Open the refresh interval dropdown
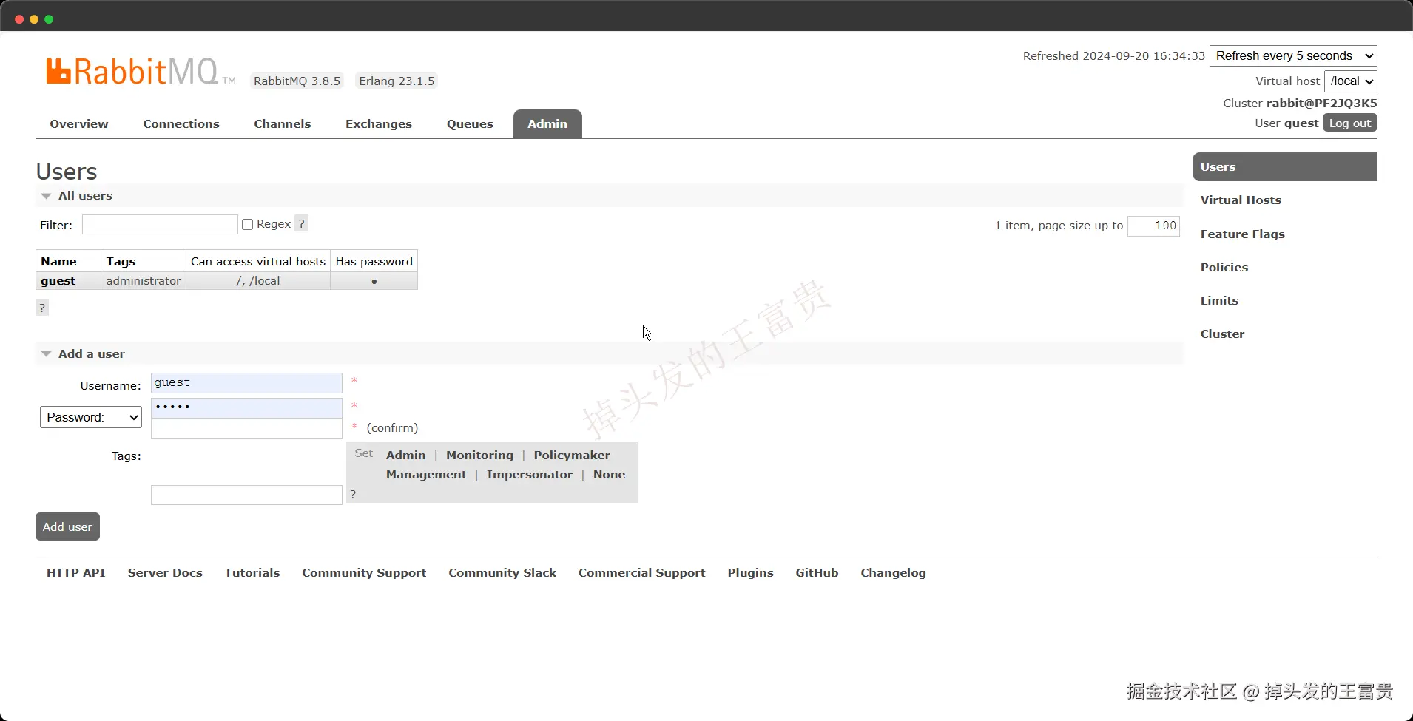The width and height of the screenshot is (1413, 721). point(1293,56)
